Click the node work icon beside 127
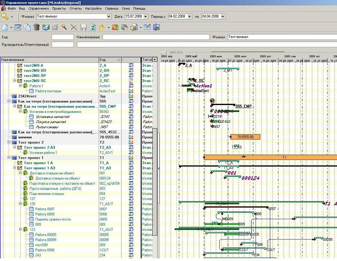The width and height of the screenshot is (337, 261). coord(25,199)
